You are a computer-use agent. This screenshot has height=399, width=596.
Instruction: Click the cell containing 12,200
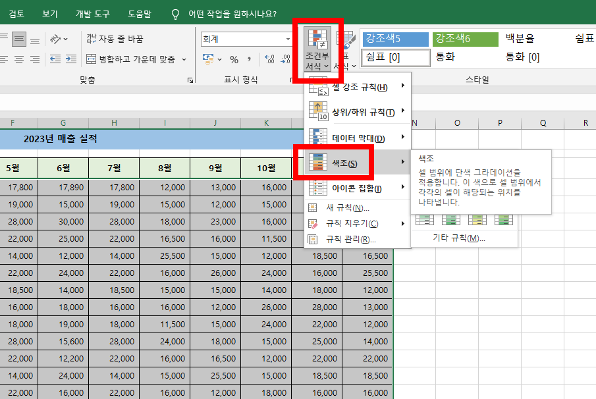coord(63,358)
